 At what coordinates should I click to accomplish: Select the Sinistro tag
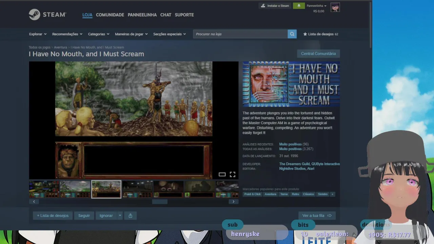pos(322,194)
